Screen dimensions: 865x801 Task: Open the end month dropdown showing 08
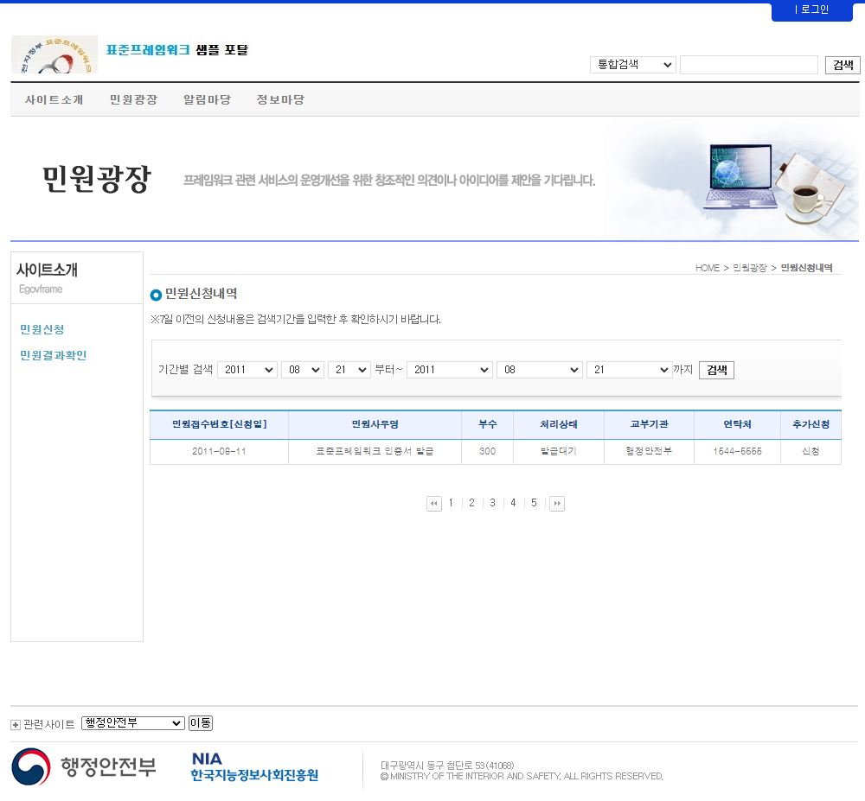coord(539,370)
